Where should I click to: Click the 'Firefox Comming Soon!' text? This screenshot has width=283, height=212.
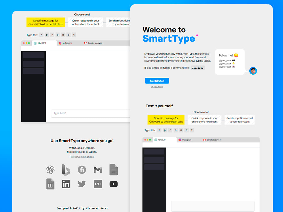pyautogui.click(x=82, y=157)
